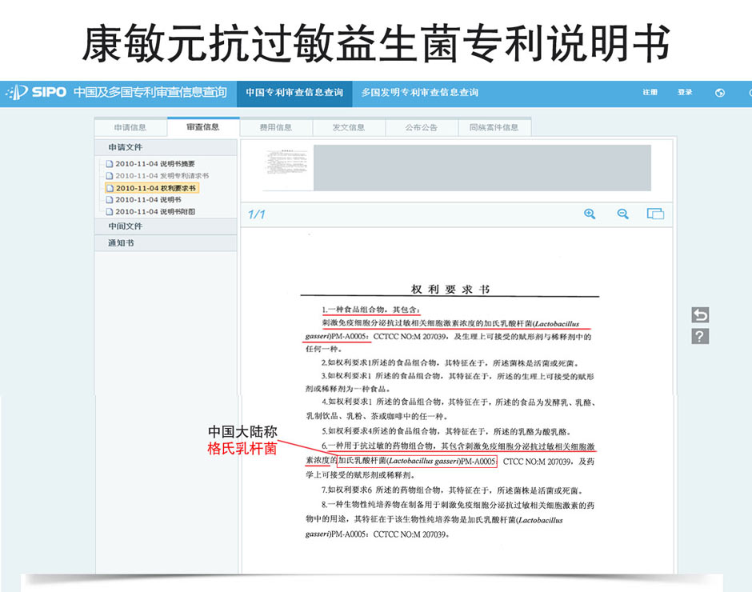Click the claim line starting with 5.如权利要求4
This screenshot has height=592, width=752.
point(446,431)
